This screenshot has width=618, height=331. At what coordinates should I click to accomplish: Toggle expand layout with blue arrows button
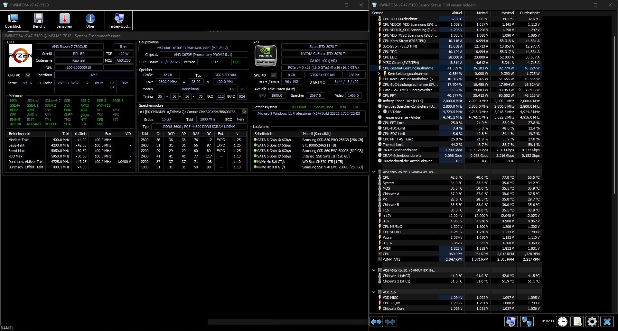(x=376, y=322)
